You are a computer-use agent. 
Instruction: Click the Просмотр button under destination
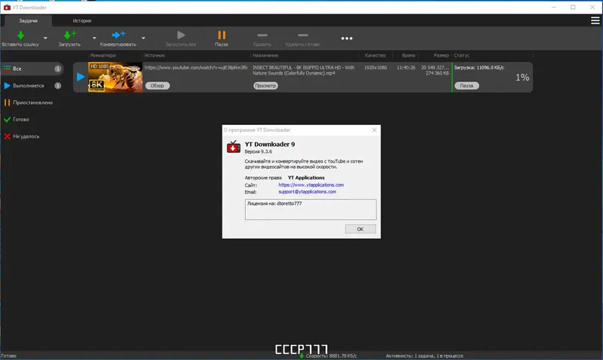pyautogui.click(x=265, y=86)
